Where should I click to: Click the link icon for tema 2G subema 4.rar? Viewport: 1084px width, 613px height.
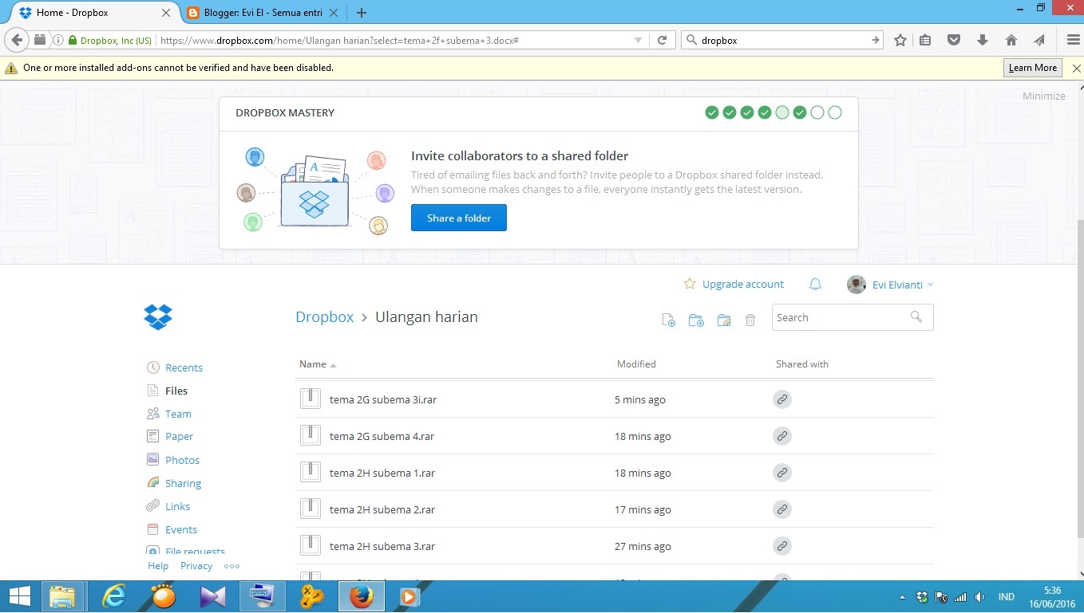pyautogui.click(x=782, y=436)
